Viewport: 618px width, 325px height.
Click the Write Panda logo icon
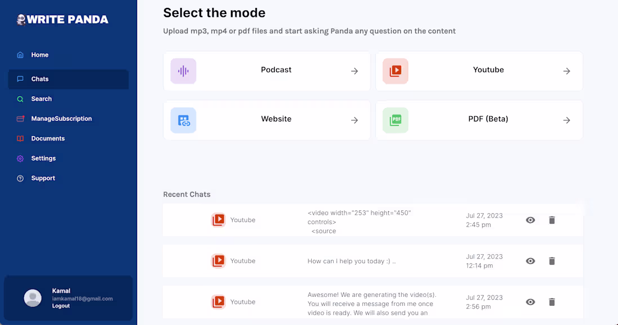(21, 19)
